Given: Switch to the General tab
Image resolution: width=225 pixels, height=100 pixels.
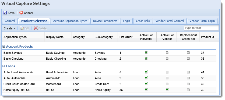Looking at the screenshot, I should click(10, 21).
